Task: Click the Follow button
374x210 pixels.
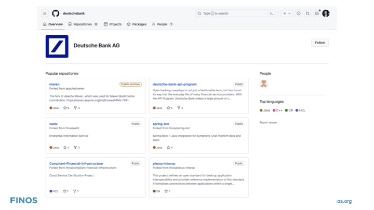Action: [x=319, y=43]
